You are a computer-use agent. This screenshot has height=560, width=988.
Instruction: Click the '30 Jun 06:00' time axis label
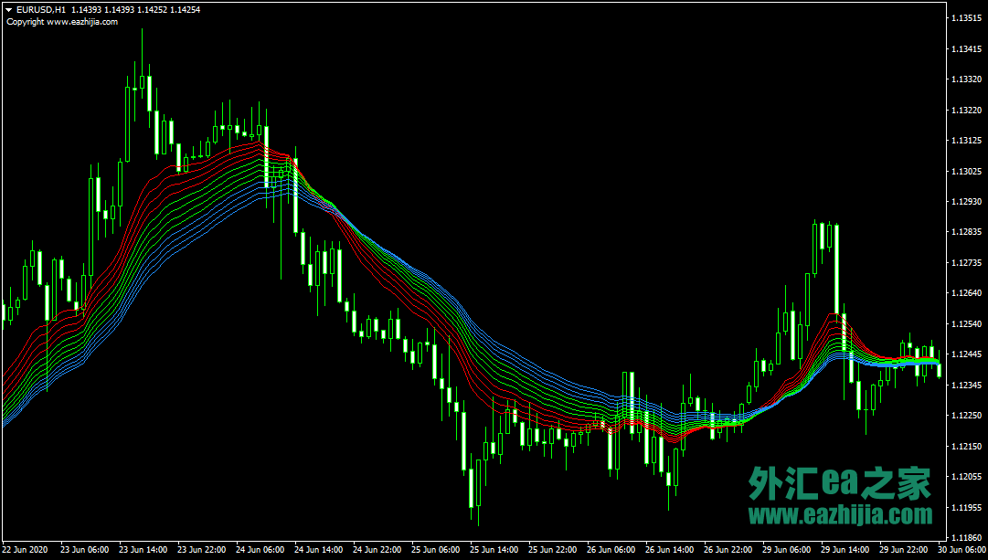pyautogui.click(x=961, y=550)
